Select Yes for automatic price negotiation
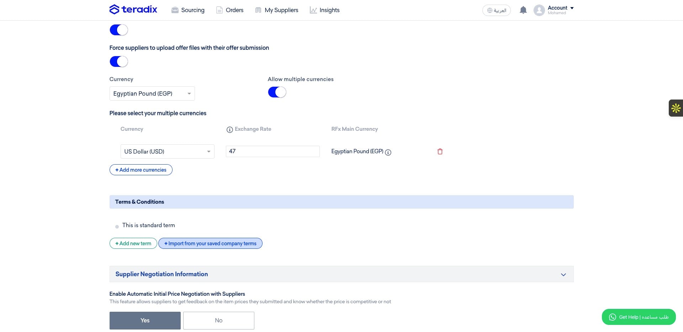The image size is (683, 332). click(x=145, y=321)
